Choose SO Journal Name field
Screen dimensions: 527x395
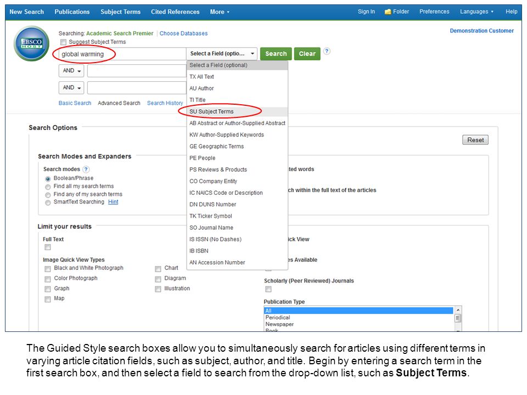(x=237, y=228)
